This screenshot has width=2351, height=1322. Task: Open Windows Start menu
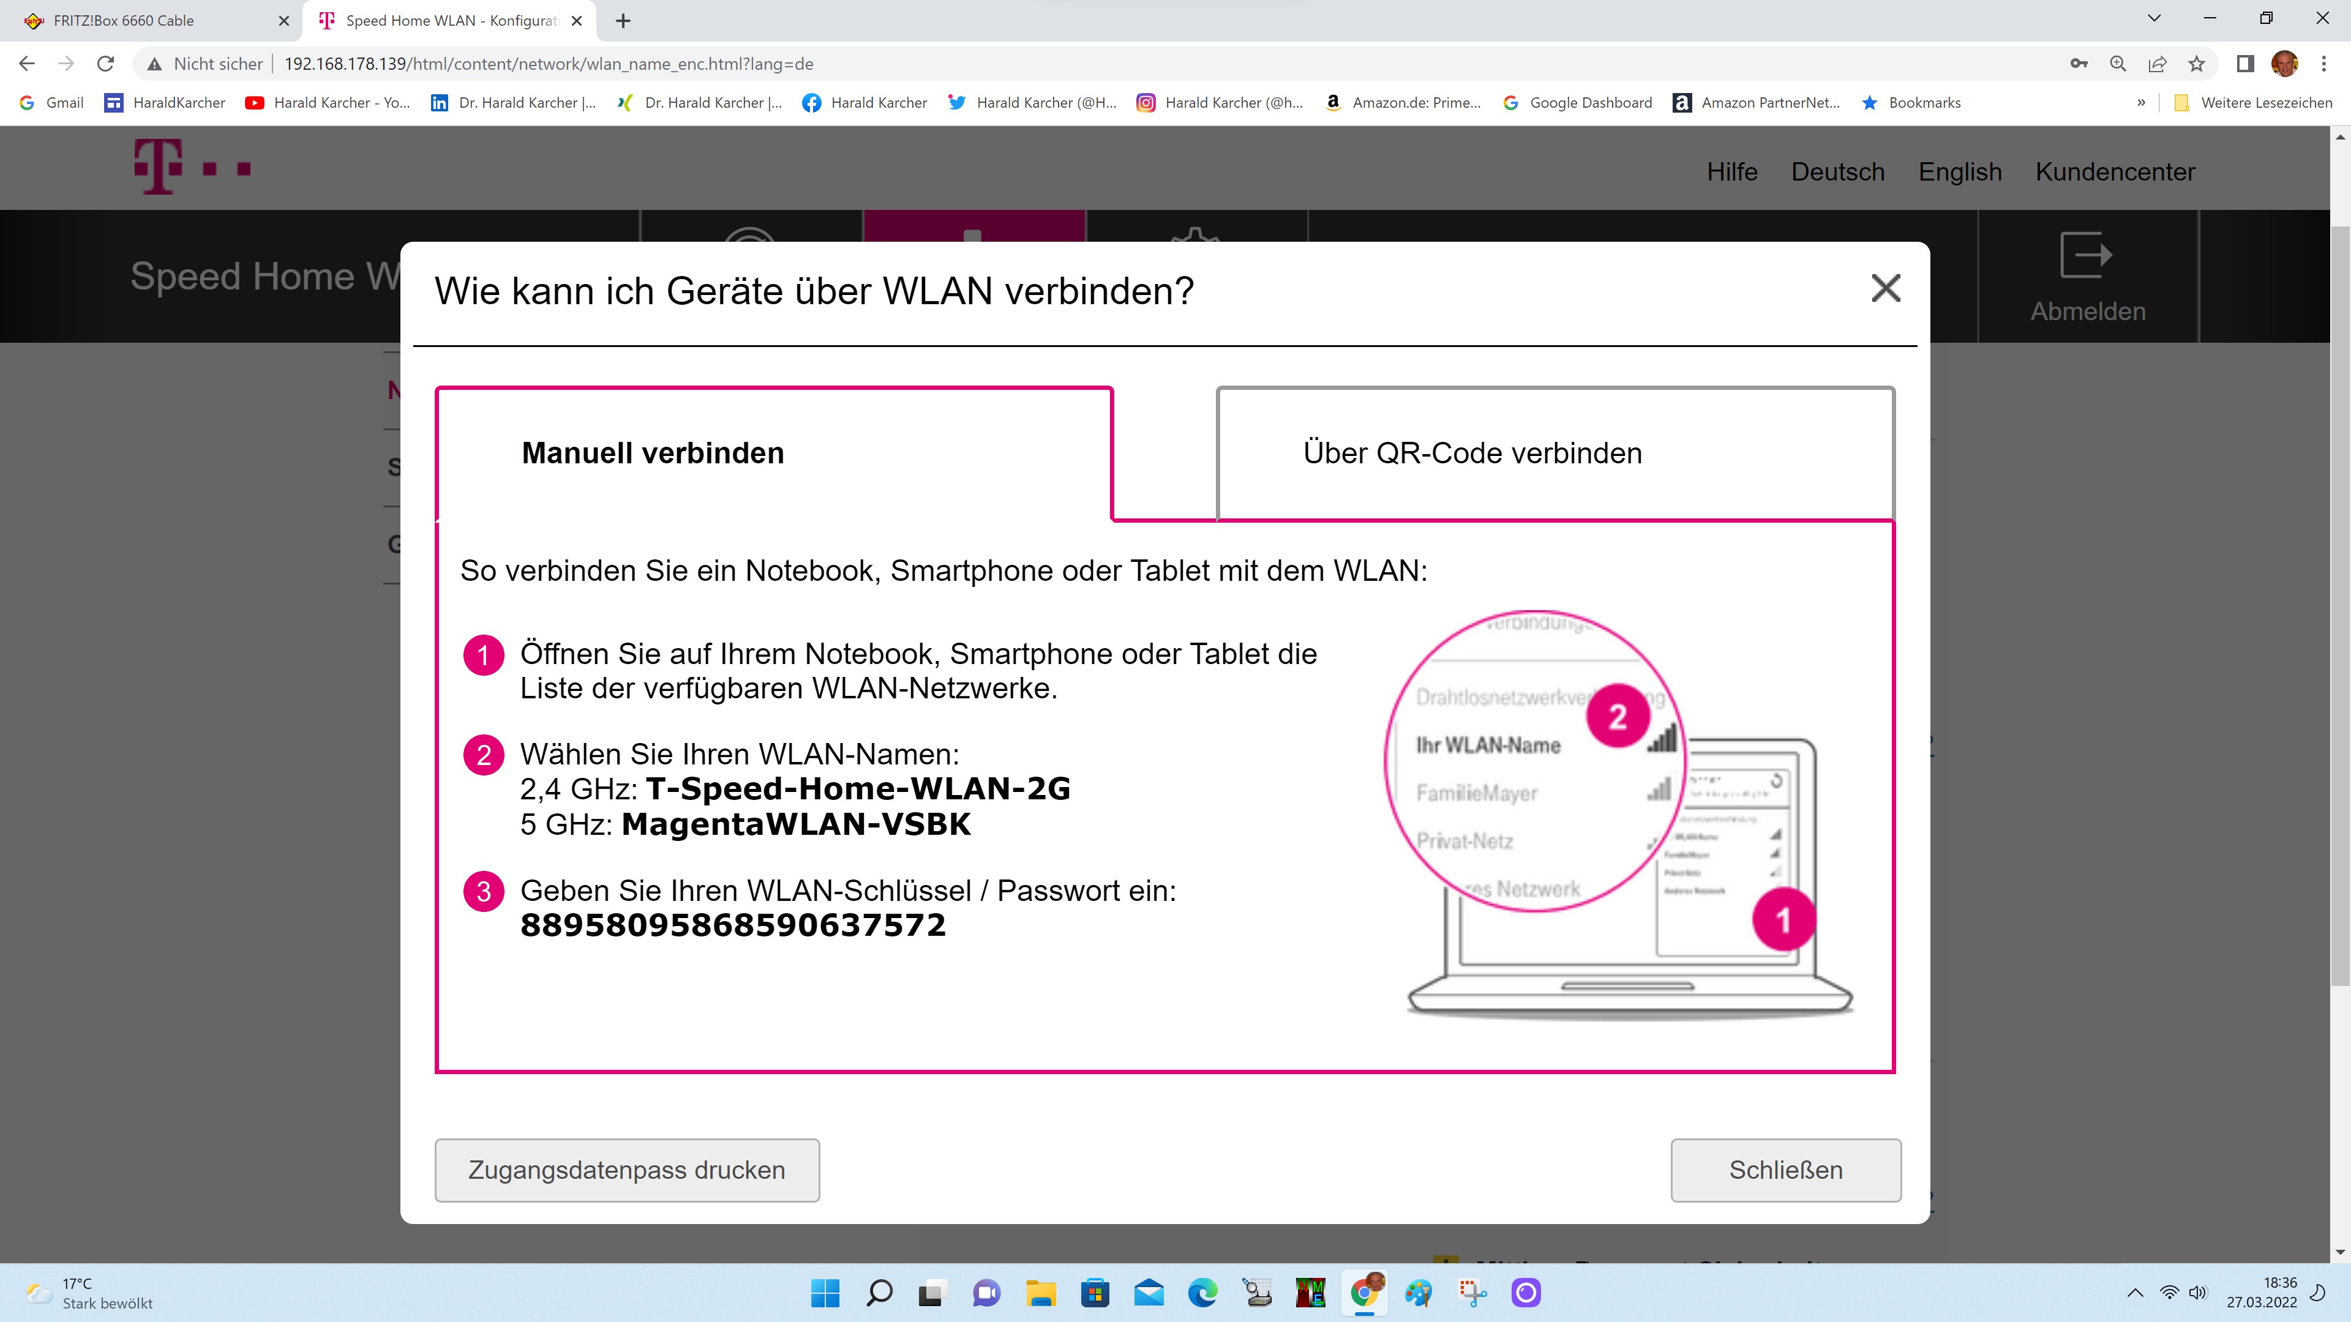tap(825, 1292)
